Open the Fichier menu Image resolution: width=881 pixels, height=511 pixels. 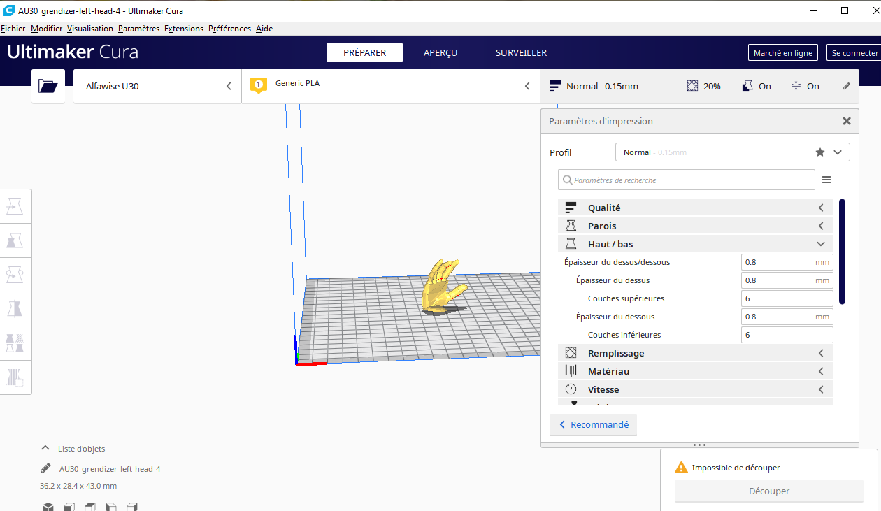point(13,29)
